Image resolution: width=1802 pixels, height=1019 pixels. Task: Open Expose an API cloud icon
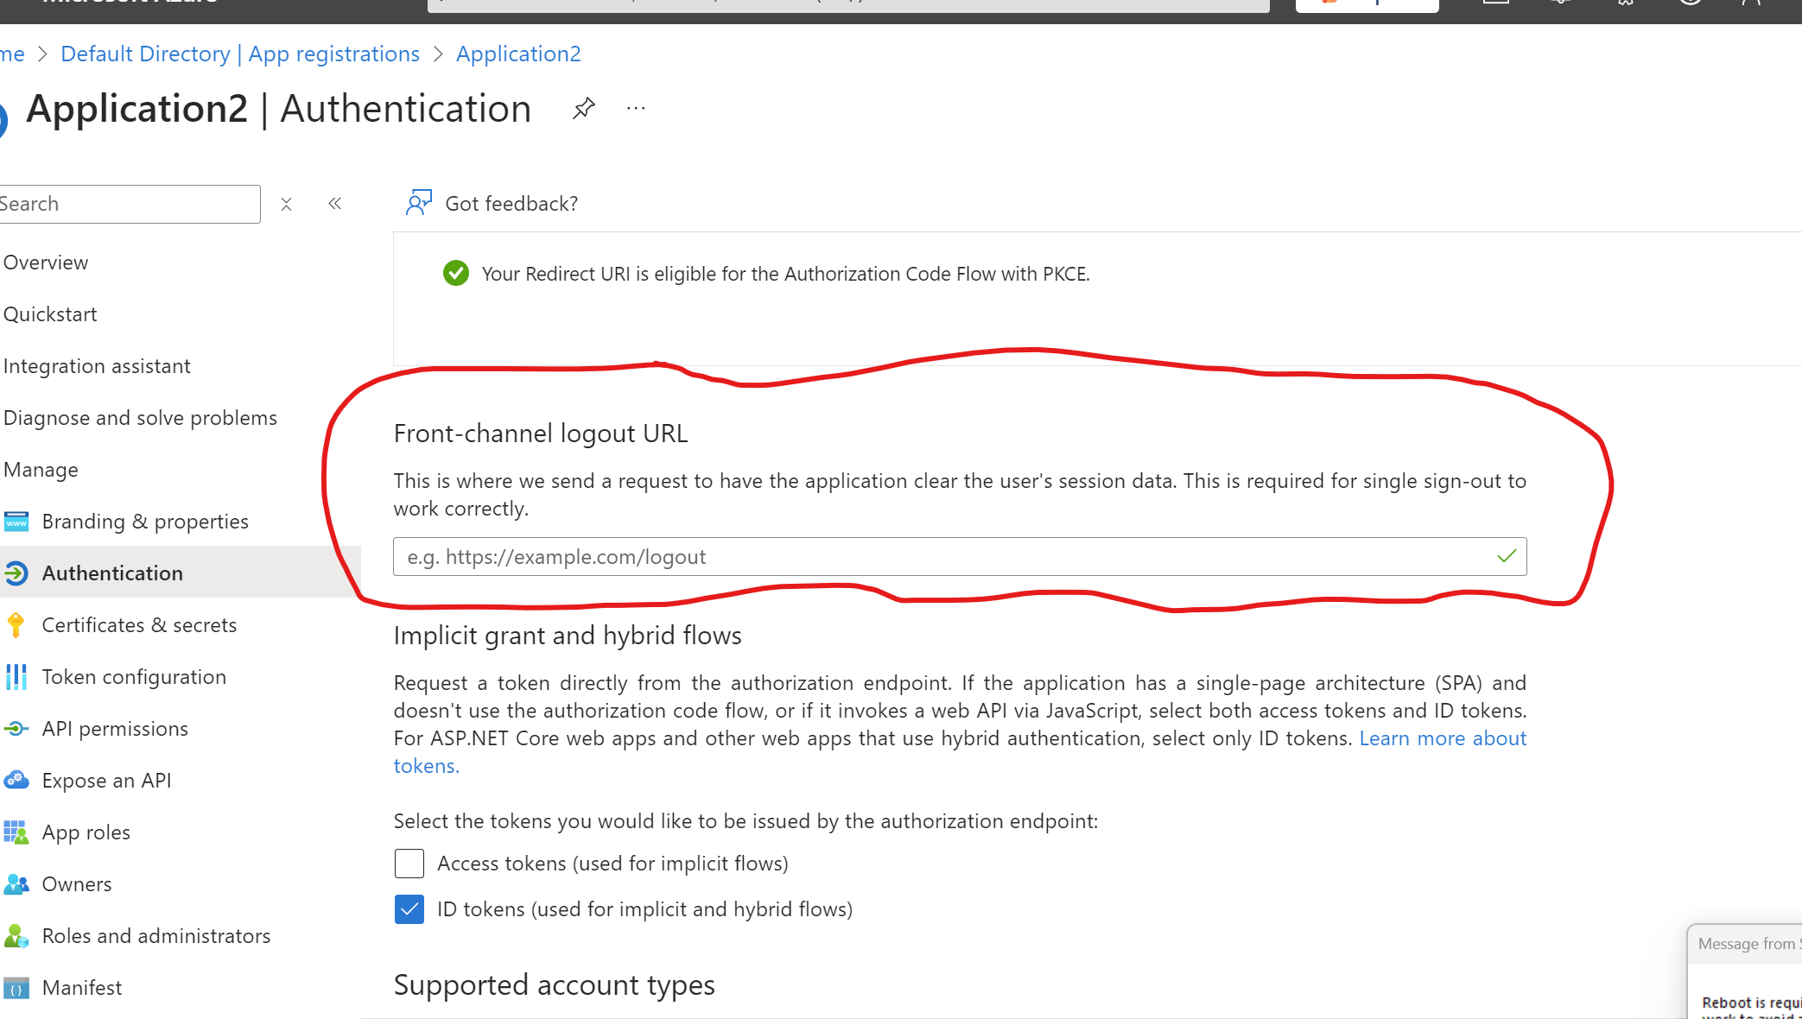[x=16, y=781]
